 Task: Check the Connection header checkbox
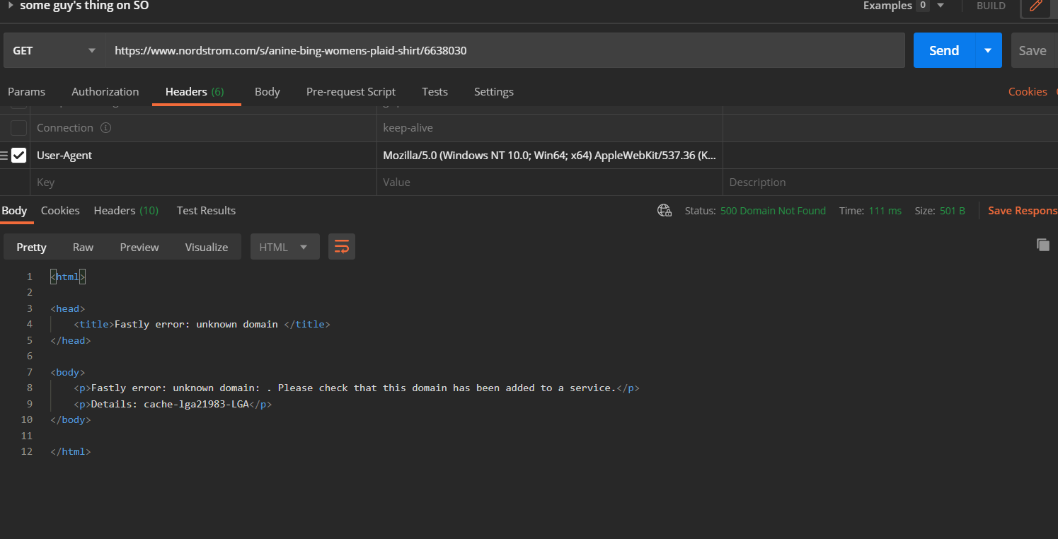click(19, 128)
